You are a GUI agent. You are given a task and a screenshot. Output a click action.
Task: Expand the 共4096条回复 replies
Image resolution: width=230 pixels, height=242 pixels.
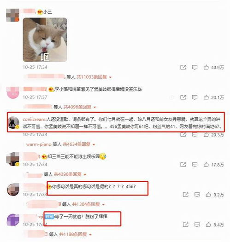(80, 107)
